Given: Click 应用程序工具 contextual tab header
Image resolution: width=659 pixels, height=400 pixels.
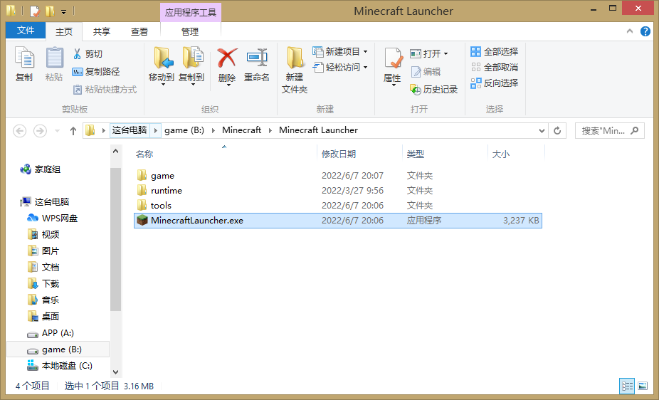Looking at the screenshot, I should pos(191,13).
